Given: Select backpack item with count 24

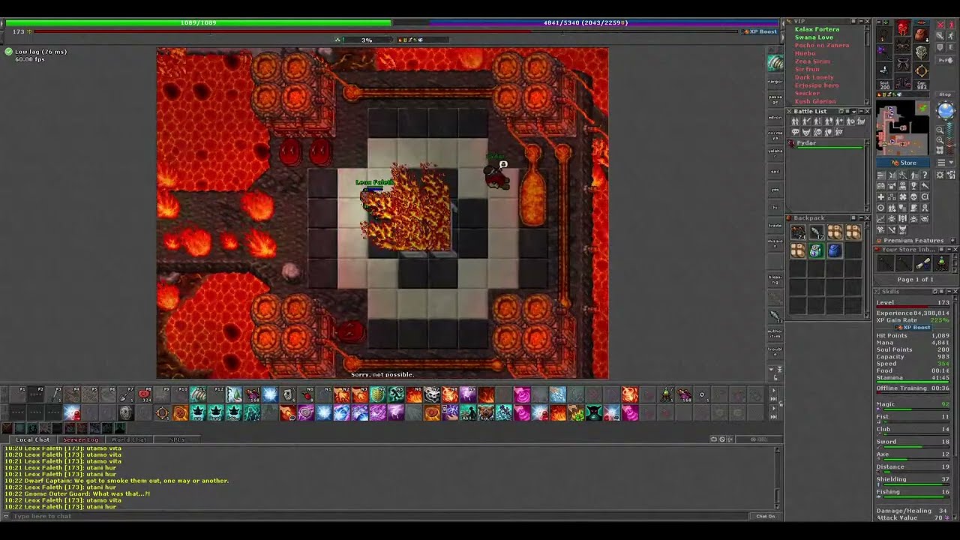Looking at the screenshot, I should point(798,232).
